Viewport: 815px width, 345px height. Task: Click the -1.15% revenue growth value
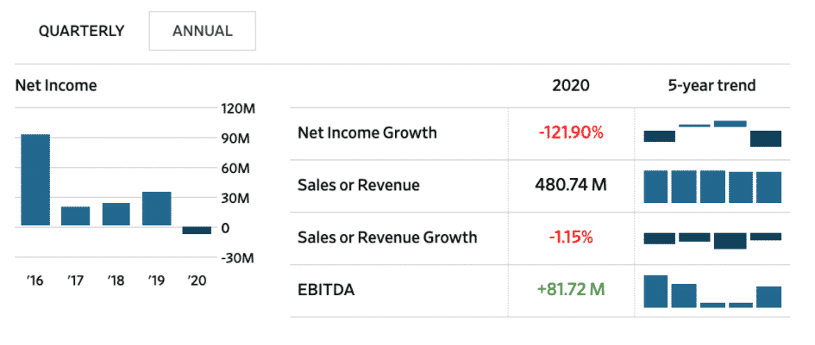pyautogui.click(x=571, y=237)
